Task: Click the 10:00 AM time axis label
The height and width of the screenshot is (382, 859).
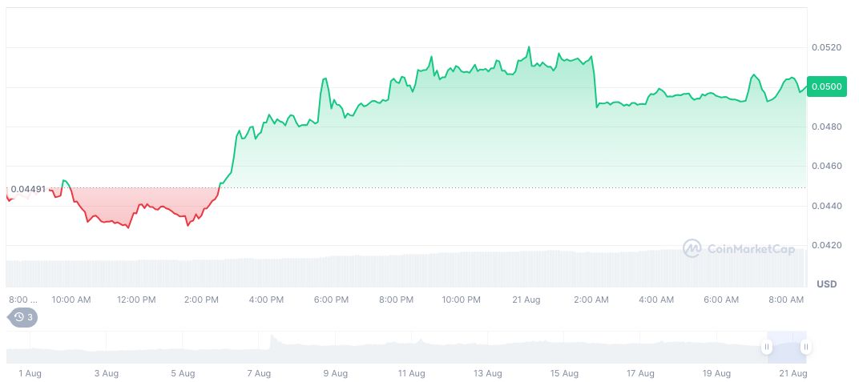Action: 71,300
